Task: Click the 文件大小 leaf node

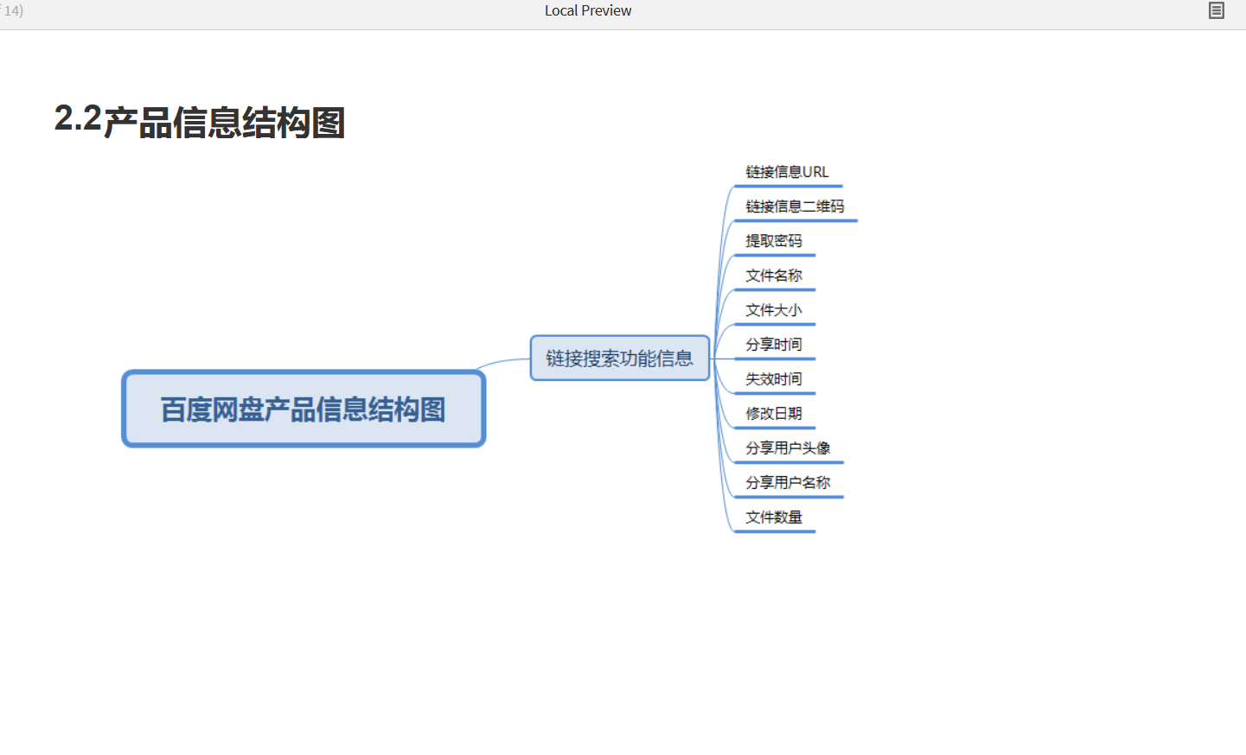Action: click(774, 310)
